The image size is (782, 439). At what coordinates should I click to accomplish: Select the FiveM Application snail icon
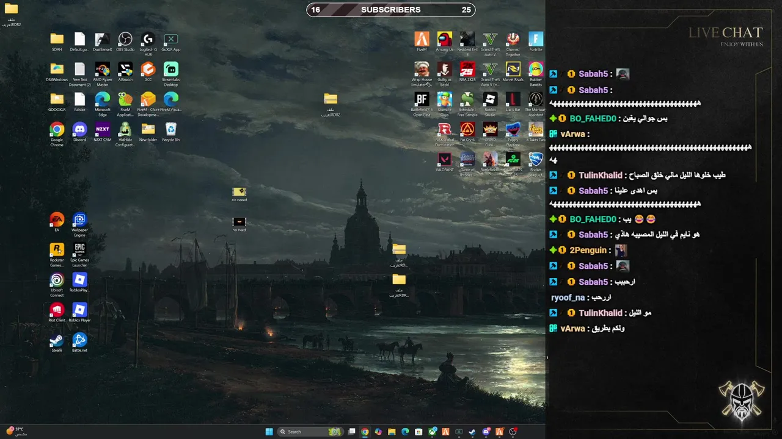tap(125, 104)
